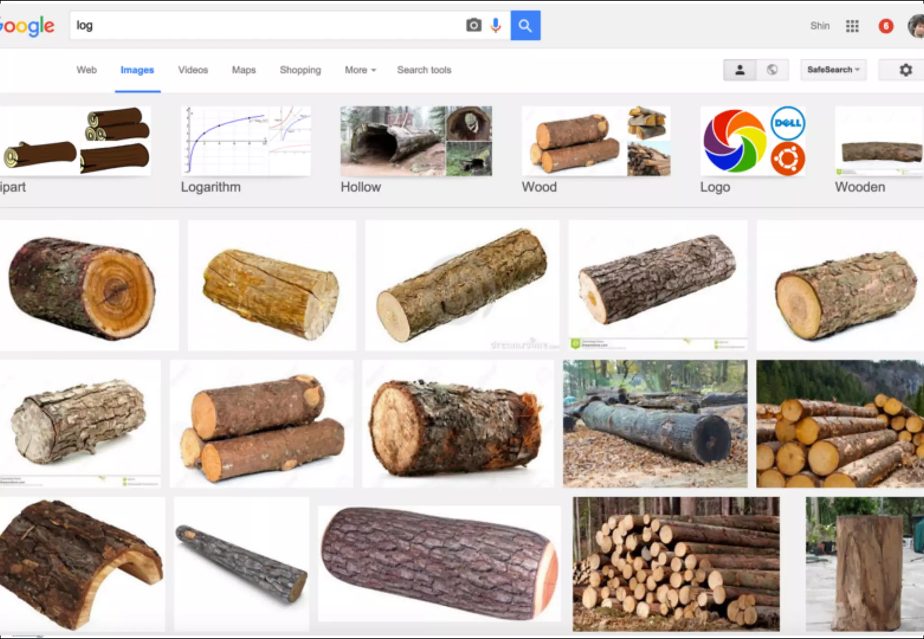Open the red notifications badge

(886, 26)
